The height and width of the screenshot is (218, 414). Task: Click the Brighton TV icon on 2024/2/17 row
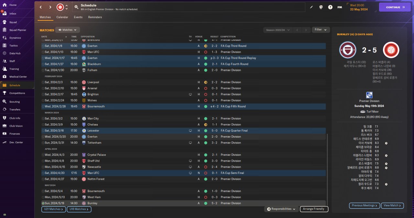click(190, 94)
